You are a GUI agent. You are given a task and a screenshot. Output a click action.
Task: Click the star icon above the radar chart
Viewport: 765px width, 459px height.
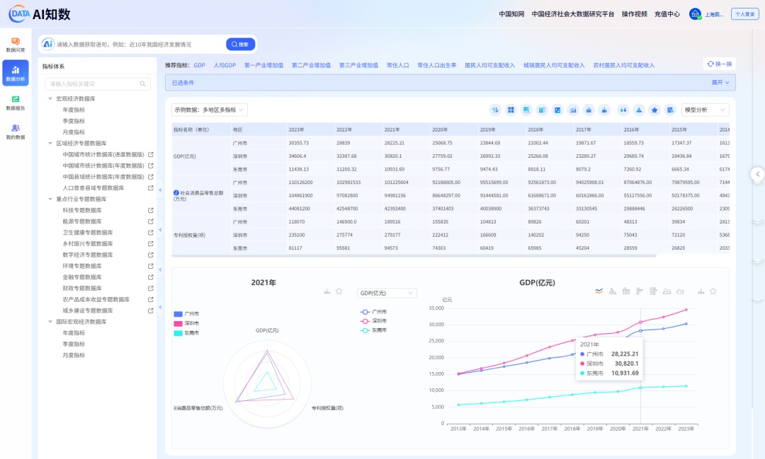click(339, 291)
